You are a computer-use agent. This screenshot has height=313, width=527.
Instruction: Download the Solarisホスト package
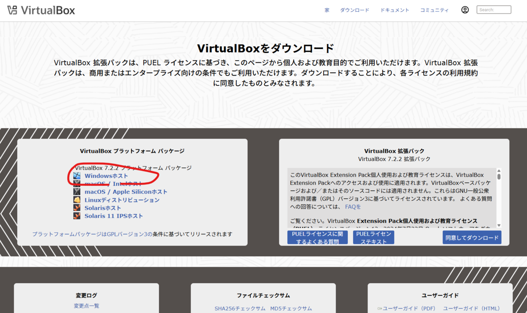click(x=103, y=208)
